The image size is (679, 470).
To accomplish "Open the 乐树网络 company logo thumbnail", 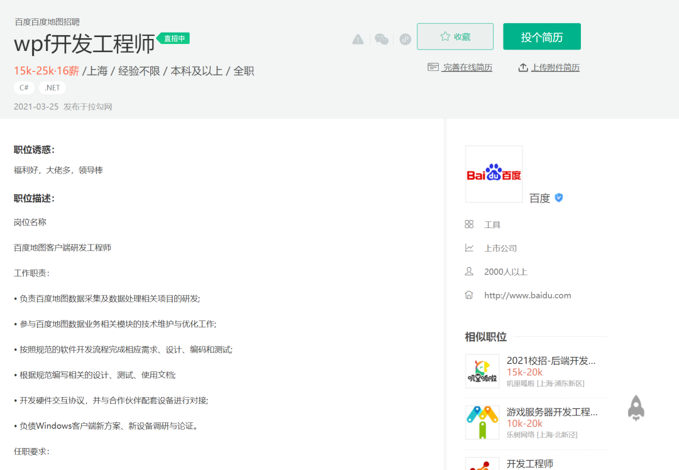I will click(482, 422).
